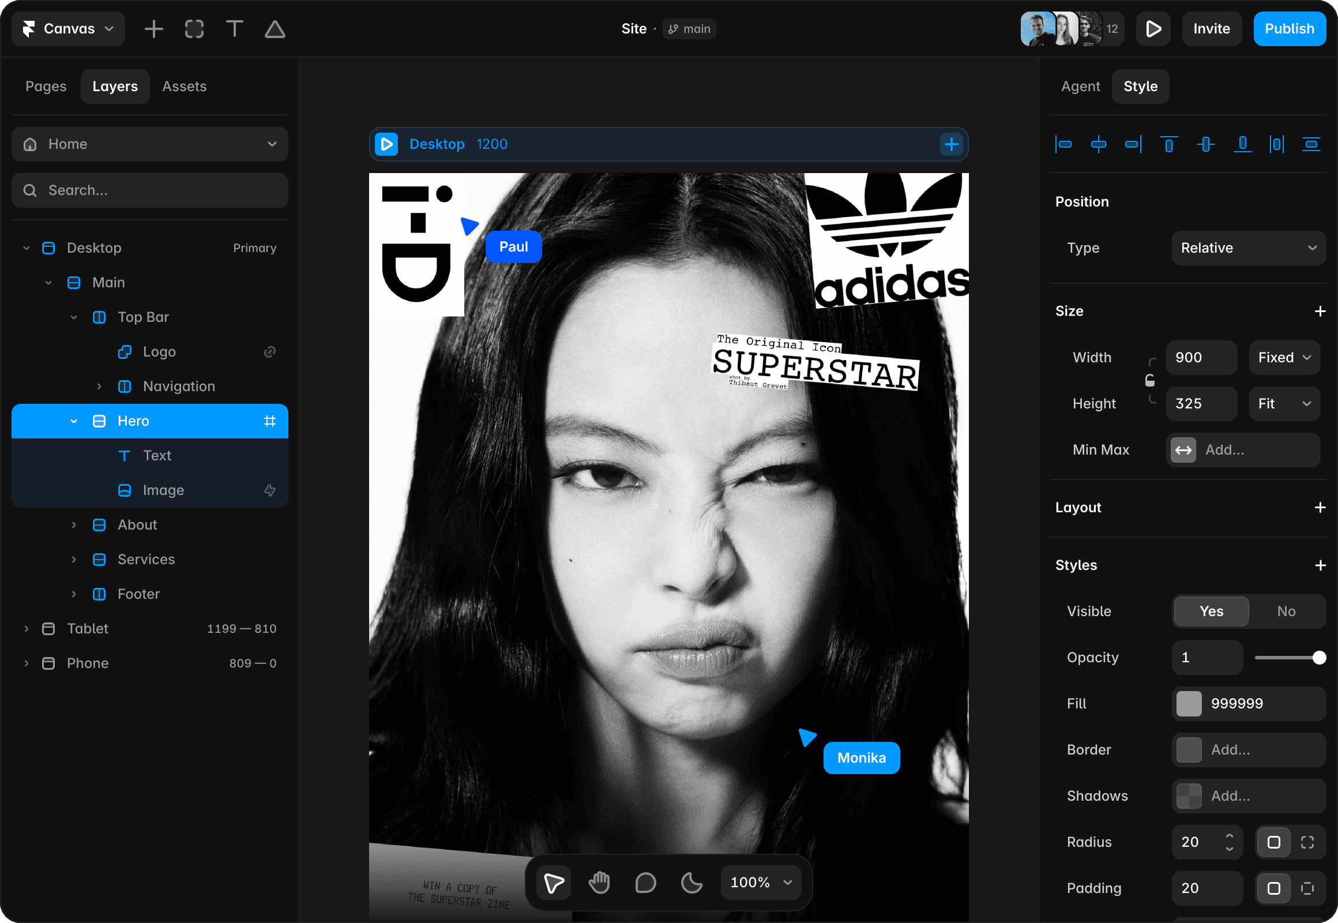Viewport: 1338px width, 923px height.
Task: Click the Width value field 900
Action: coord(1201,358)
